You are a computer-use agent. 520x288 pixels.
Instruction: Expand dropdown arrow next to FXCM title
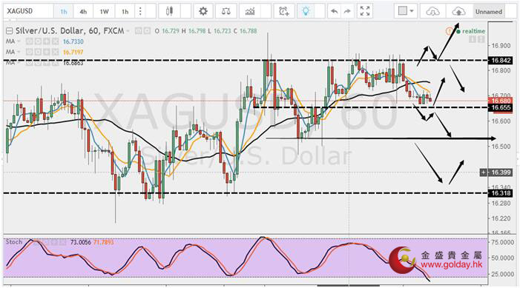pyautogui.click(x=128, y=31)
